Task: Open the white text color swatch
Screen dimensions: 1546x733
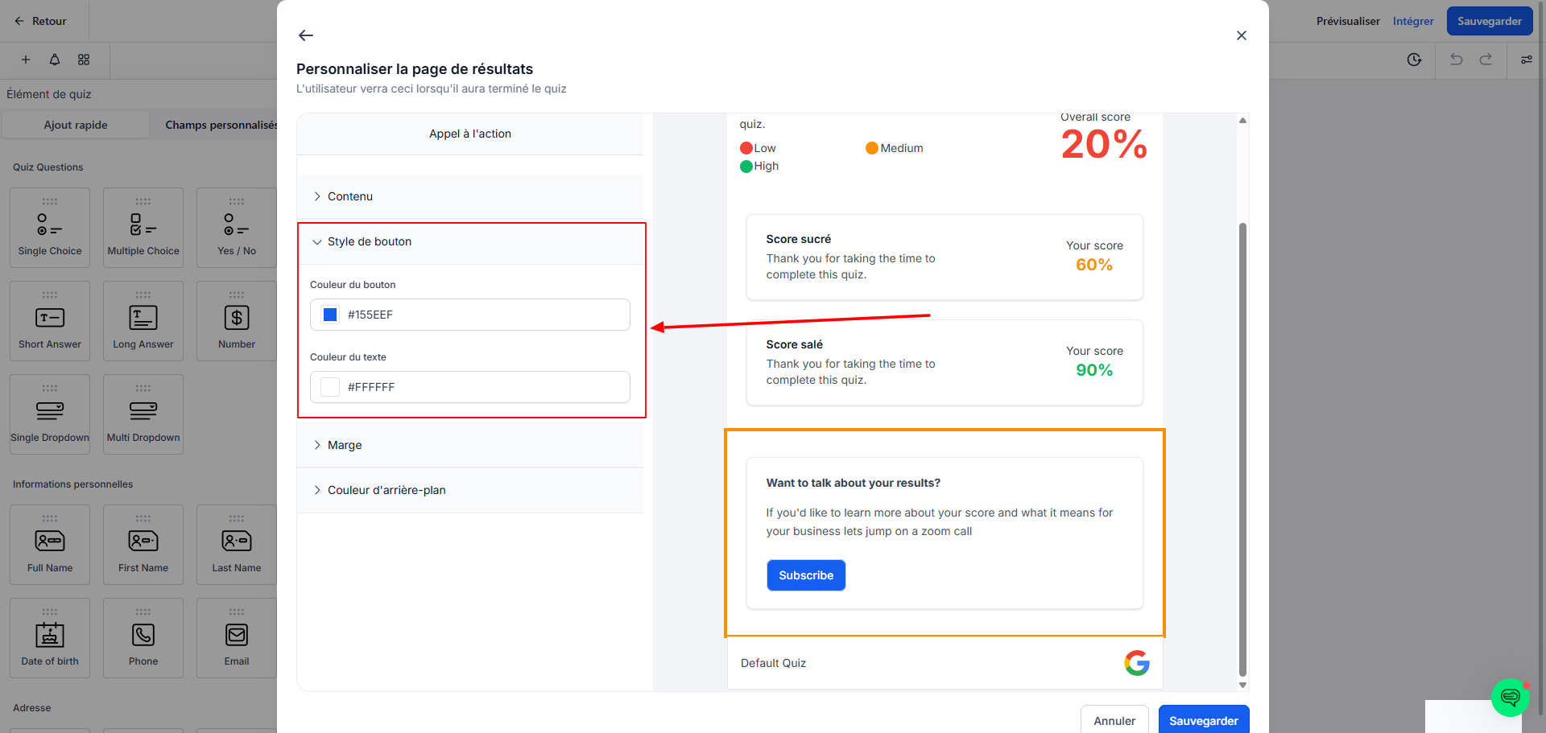Action: tap(330, 387)
